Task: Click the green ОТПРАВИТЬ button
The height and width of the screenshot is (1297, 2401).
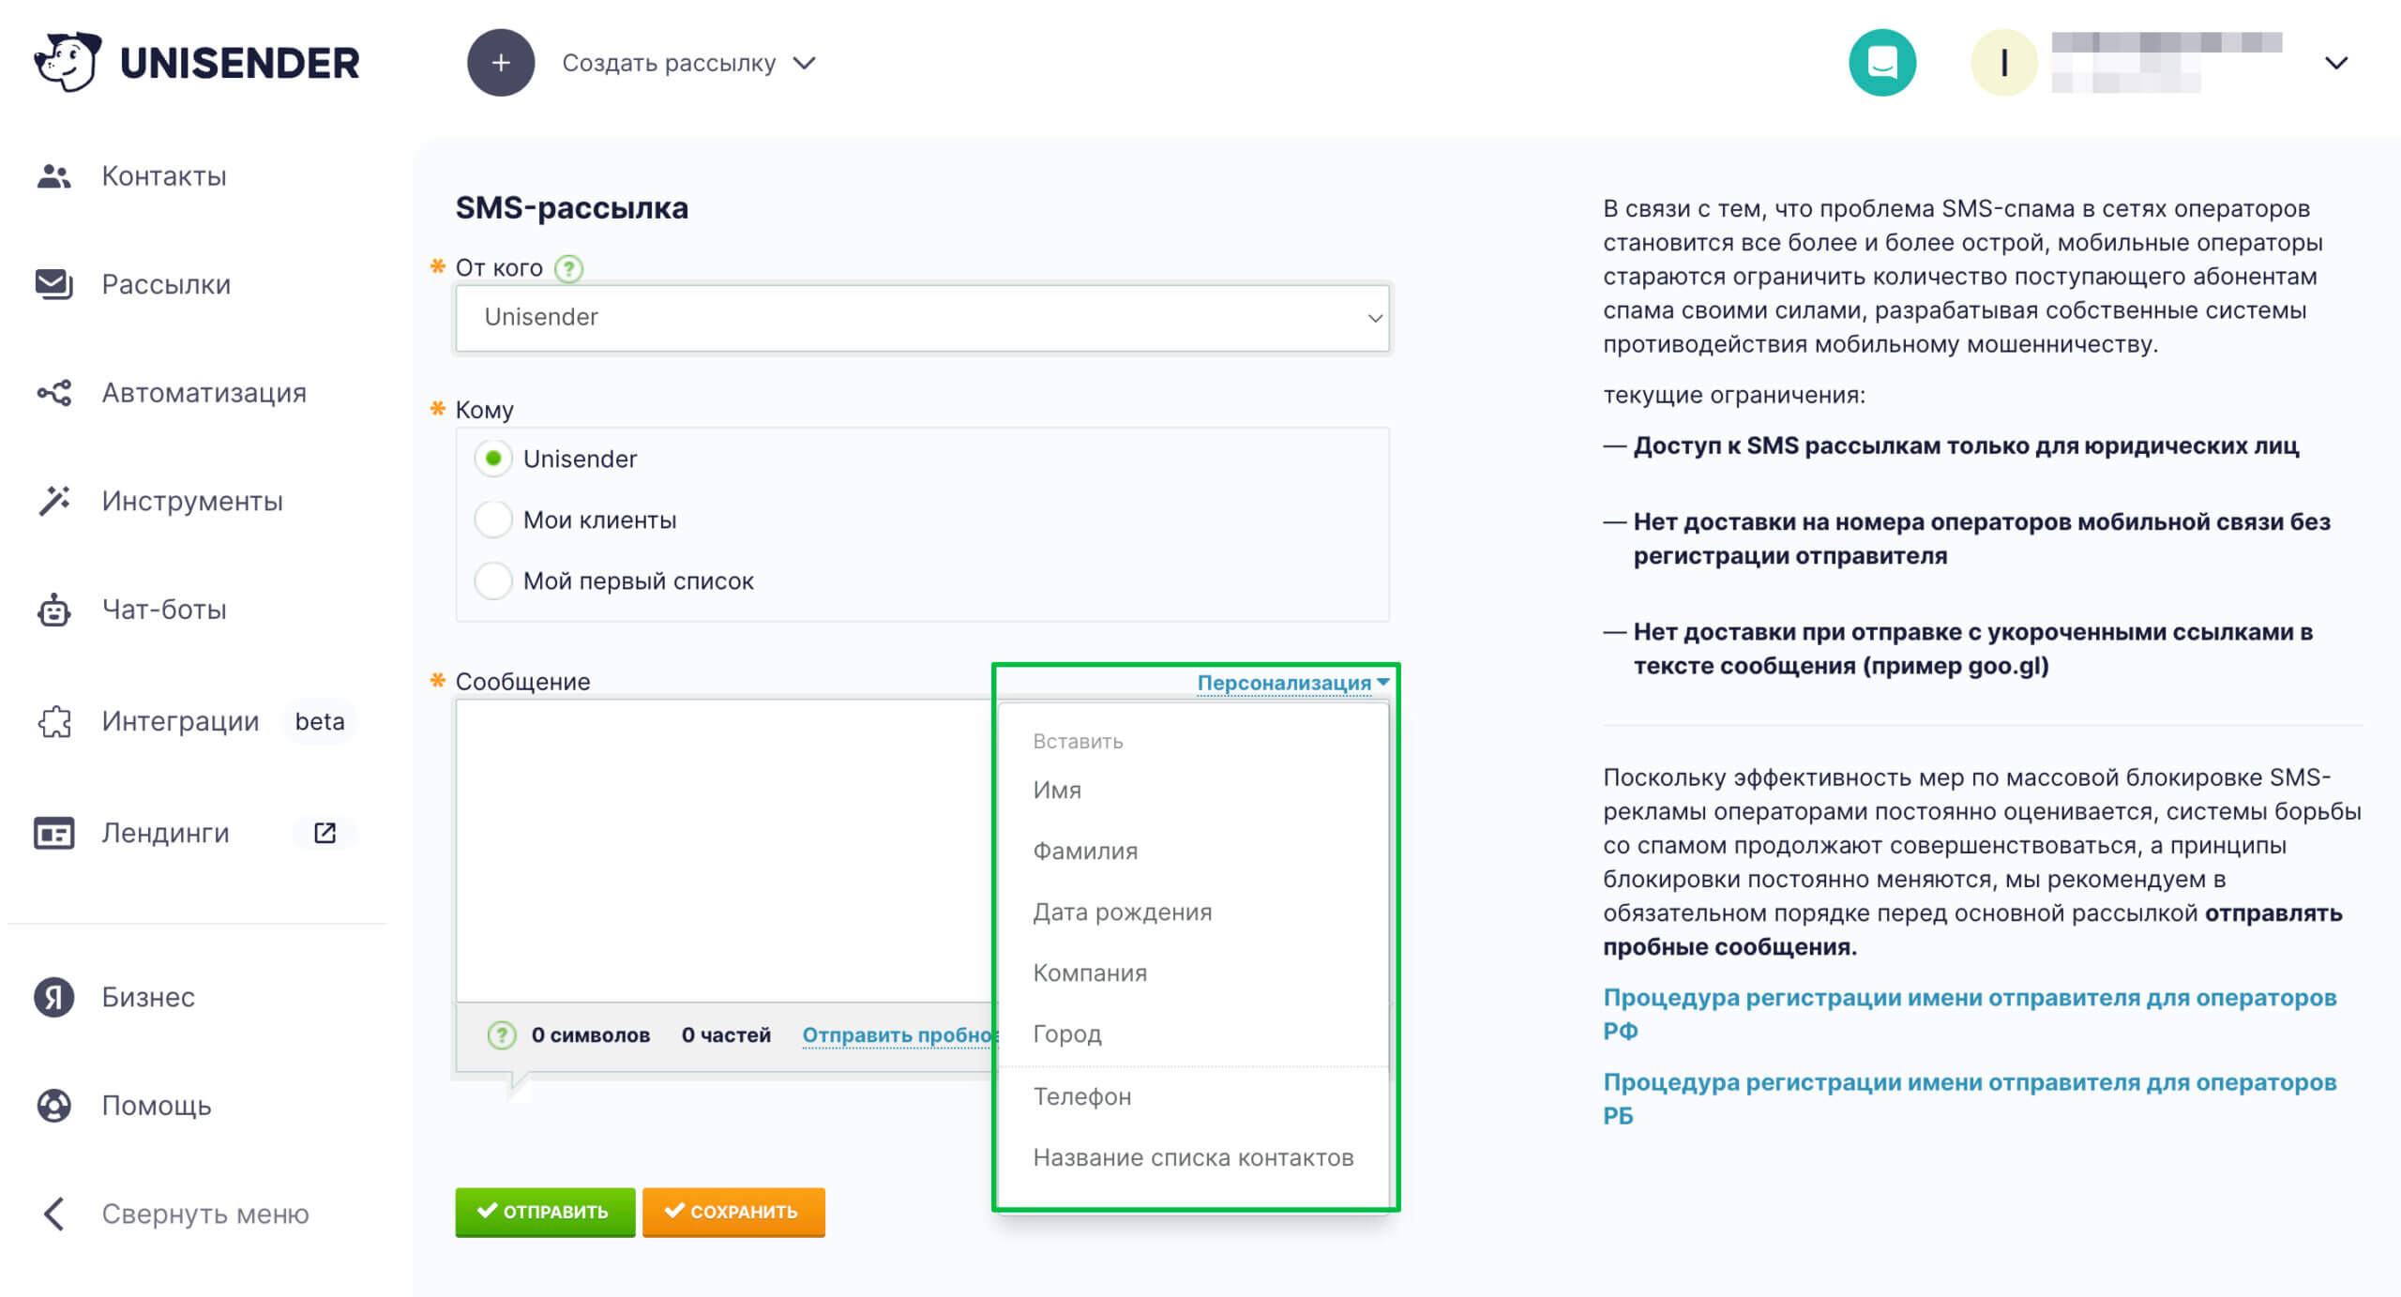Action: (x=545, y=1212)
